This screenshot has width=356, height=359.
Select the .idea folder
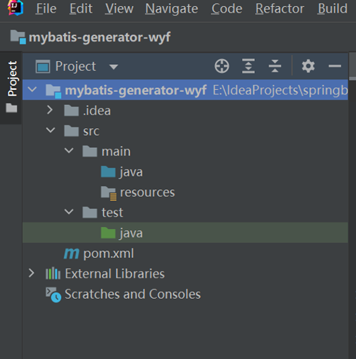click(97, 111)
